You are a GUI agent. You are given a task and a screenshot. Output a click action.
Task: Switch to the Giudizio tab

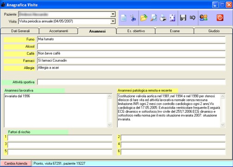tap(214, 31)
